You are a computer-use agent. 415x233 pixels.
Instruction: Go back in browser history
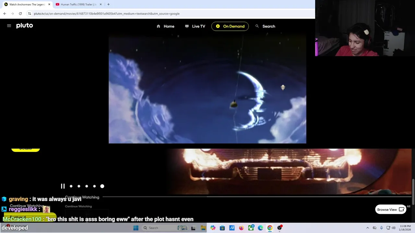coord(5,14)
